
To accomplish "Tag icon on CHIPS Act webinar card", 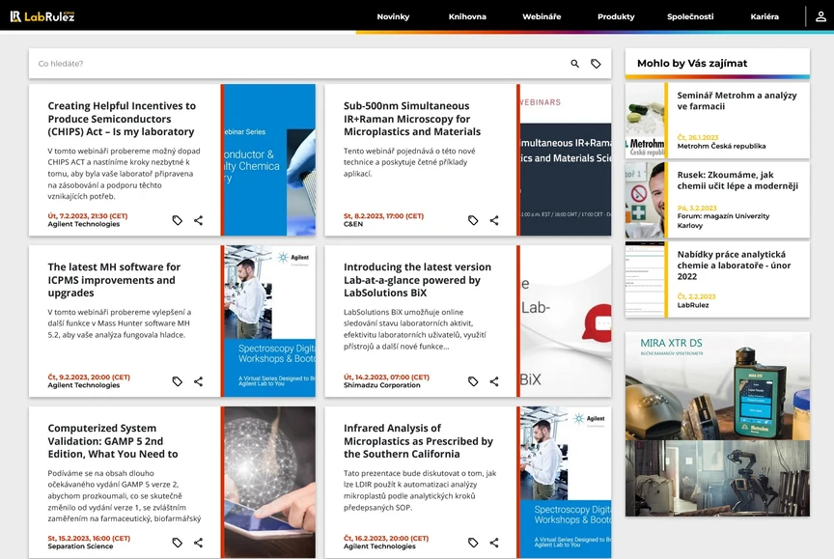I will point(177,220).
